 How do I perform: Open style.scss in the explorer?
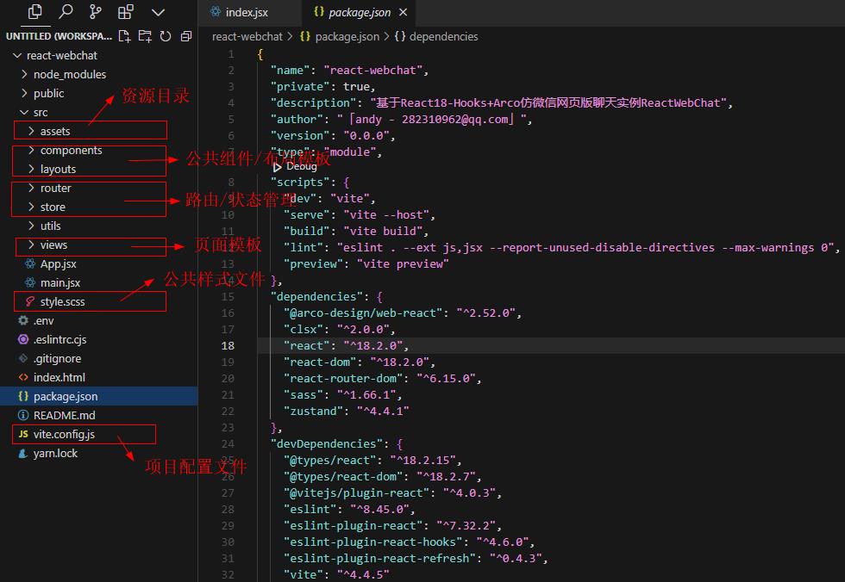[62, 301]
